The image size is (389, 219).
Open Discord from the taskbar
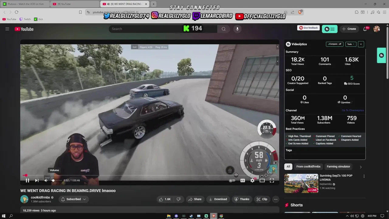click(x=176, y=216)
